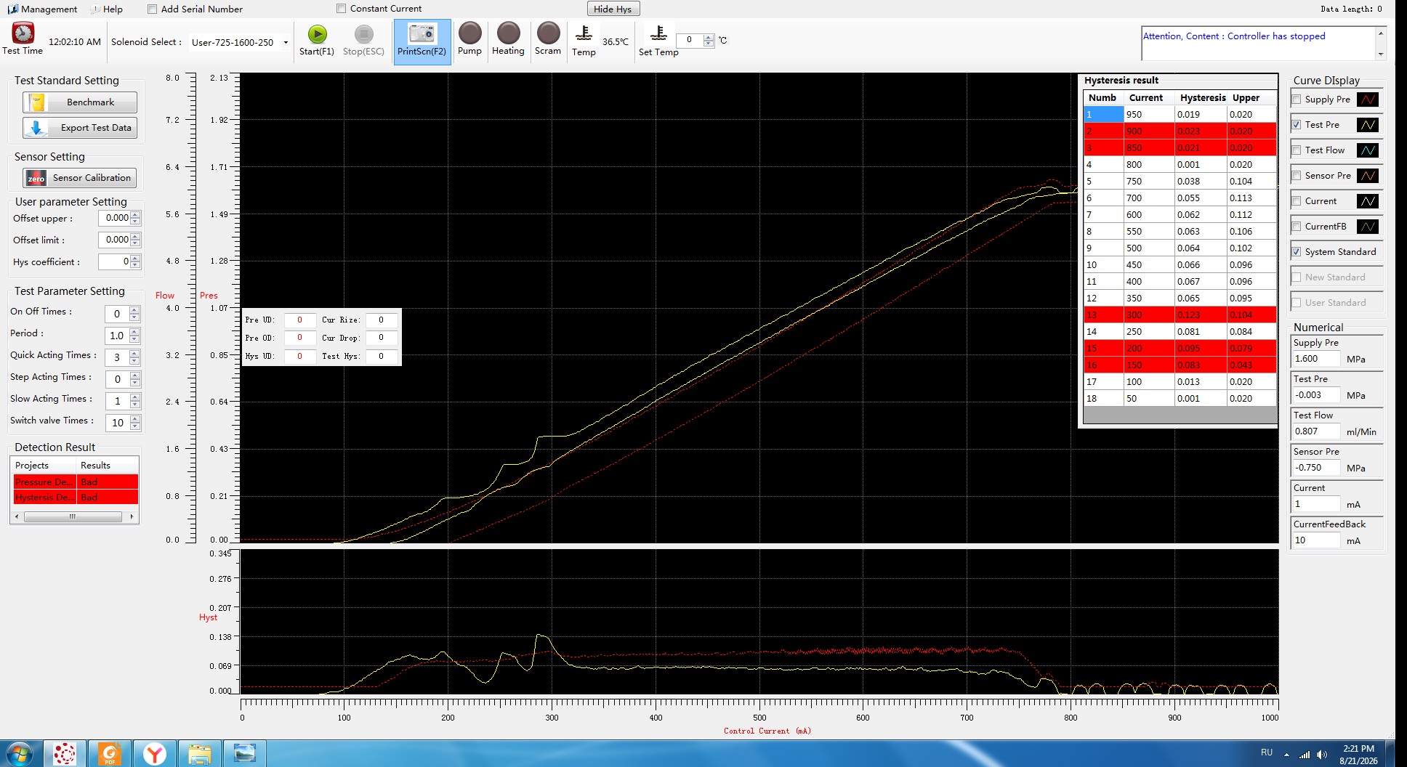Click the Export Test Data button
The width and height of the screenshot is (1407, 767).
79,128
